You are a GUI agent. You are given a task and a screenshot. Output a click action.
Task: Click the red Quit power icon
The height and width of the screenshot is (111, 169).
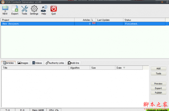[x=54, y=10]
